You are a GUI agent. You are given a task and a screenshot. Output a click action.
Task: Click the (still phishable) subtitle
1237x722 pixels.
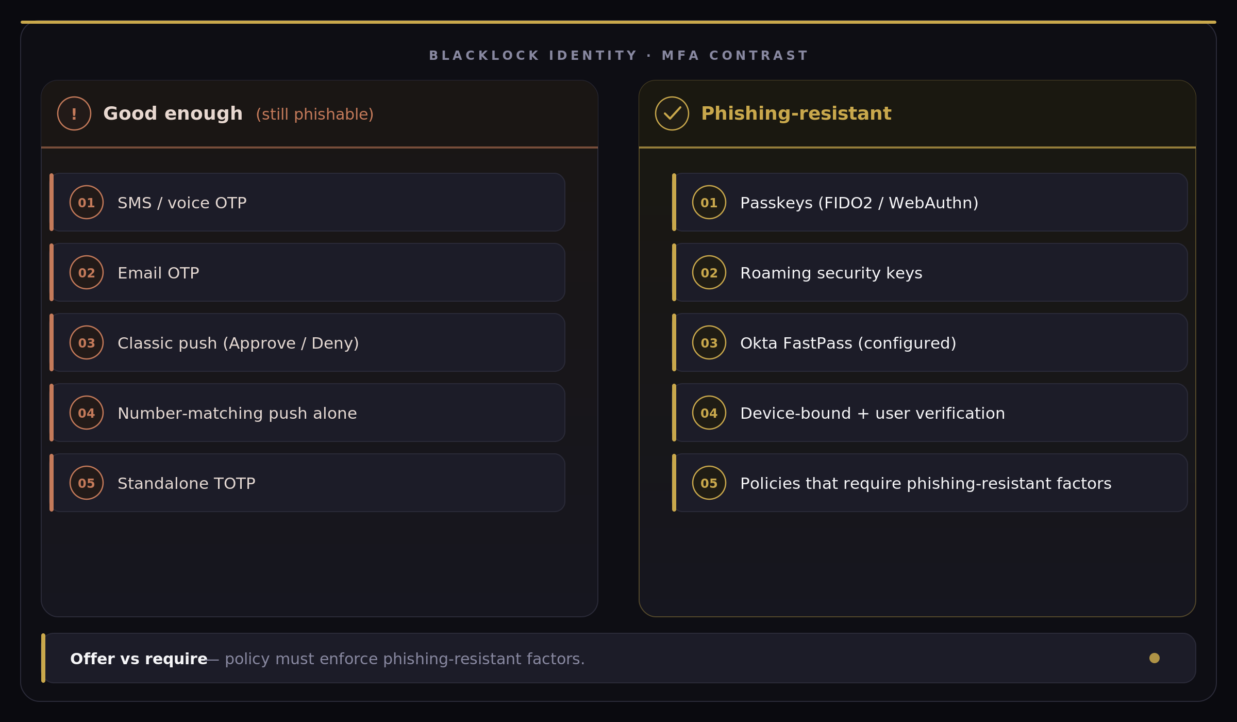(315, 114)
